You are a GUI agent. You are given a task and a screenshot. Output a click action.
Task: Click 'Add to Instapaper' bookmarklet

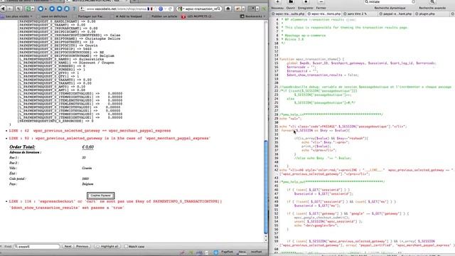pyautogui.click(x=127, y=16)
